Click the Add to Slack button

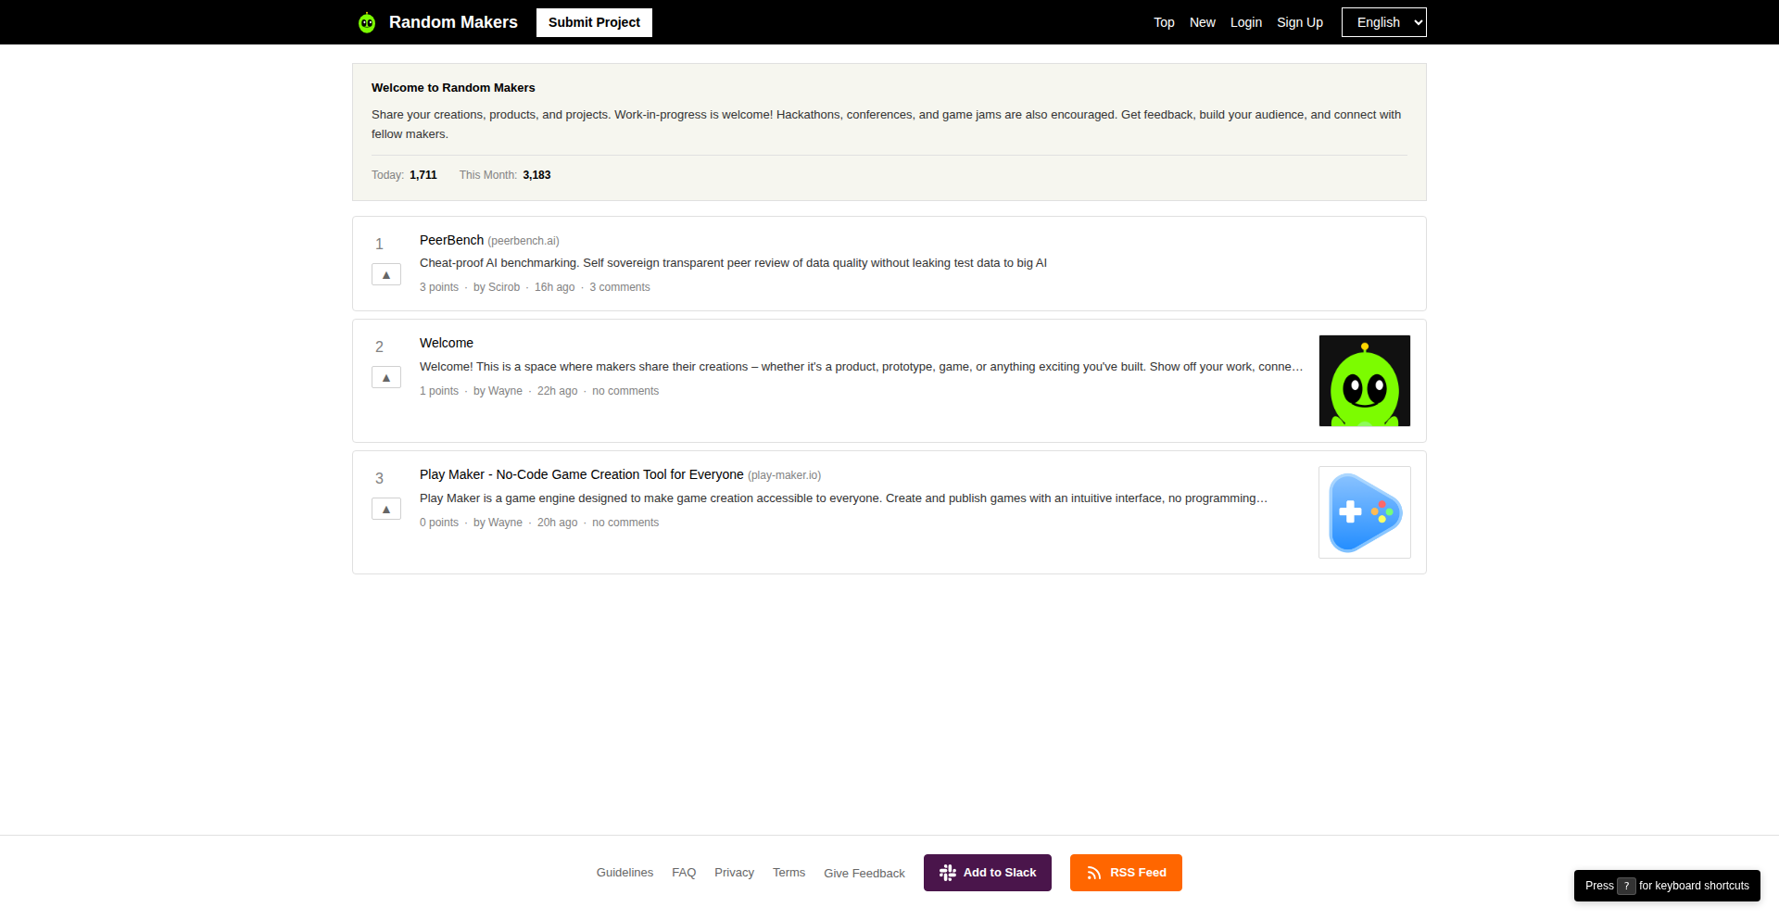(988, 873)
